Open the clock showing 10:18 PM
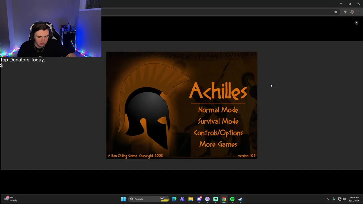This screenshot has height=204, width=363. (x=354, y=199)
